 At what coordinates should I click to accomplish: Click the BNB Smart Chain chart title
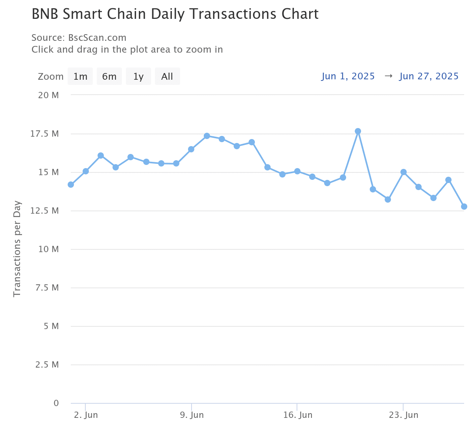[175, 14]
